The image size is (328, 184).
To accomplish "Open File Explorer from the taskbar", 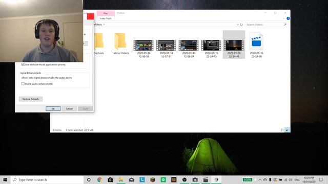I will coord(121,179).
